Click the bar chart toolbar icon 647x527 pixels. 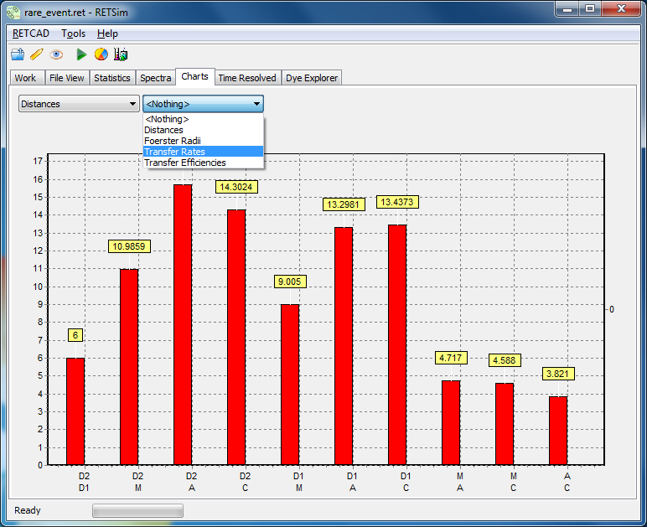(121, 54)
